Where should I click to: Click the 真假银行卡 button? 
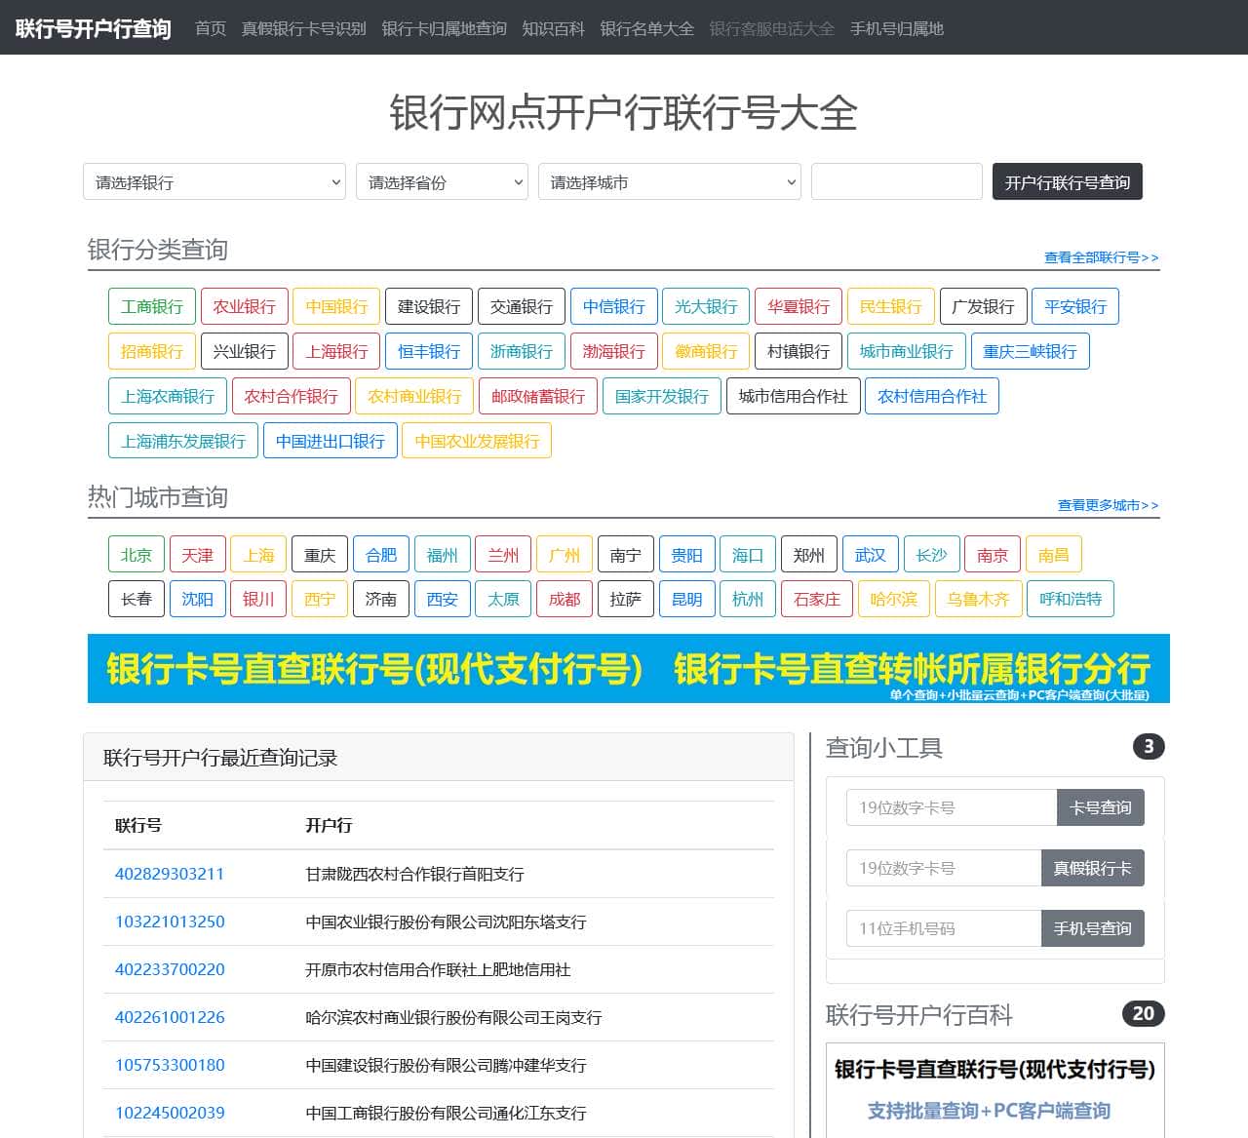1093,868
